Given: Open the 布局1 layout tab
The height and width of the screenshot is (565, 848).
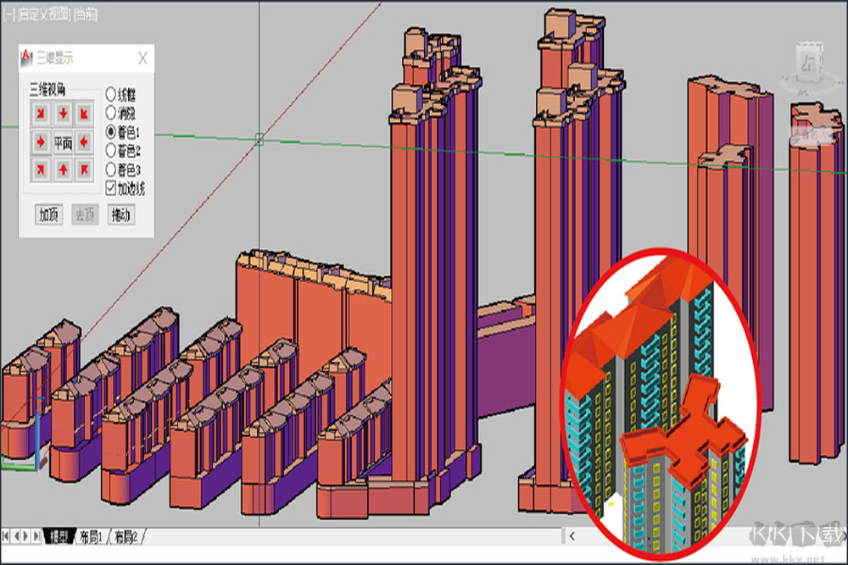Looking at the screenshot, I should point(90,536).
